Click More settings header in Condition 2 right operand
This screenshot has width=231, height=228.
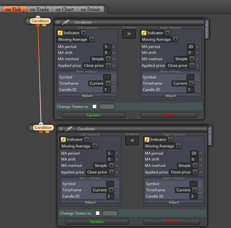pyautogui.click(x=174, y=178)
